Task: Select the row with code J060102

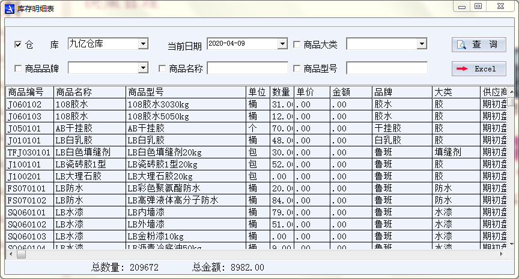Action: coord(256,104)
